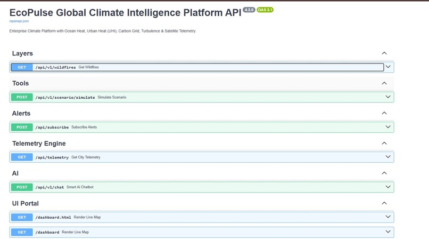This screenshot has width=429, height=239.
Task: Select the AI tag heading
Action: point(15,173)
